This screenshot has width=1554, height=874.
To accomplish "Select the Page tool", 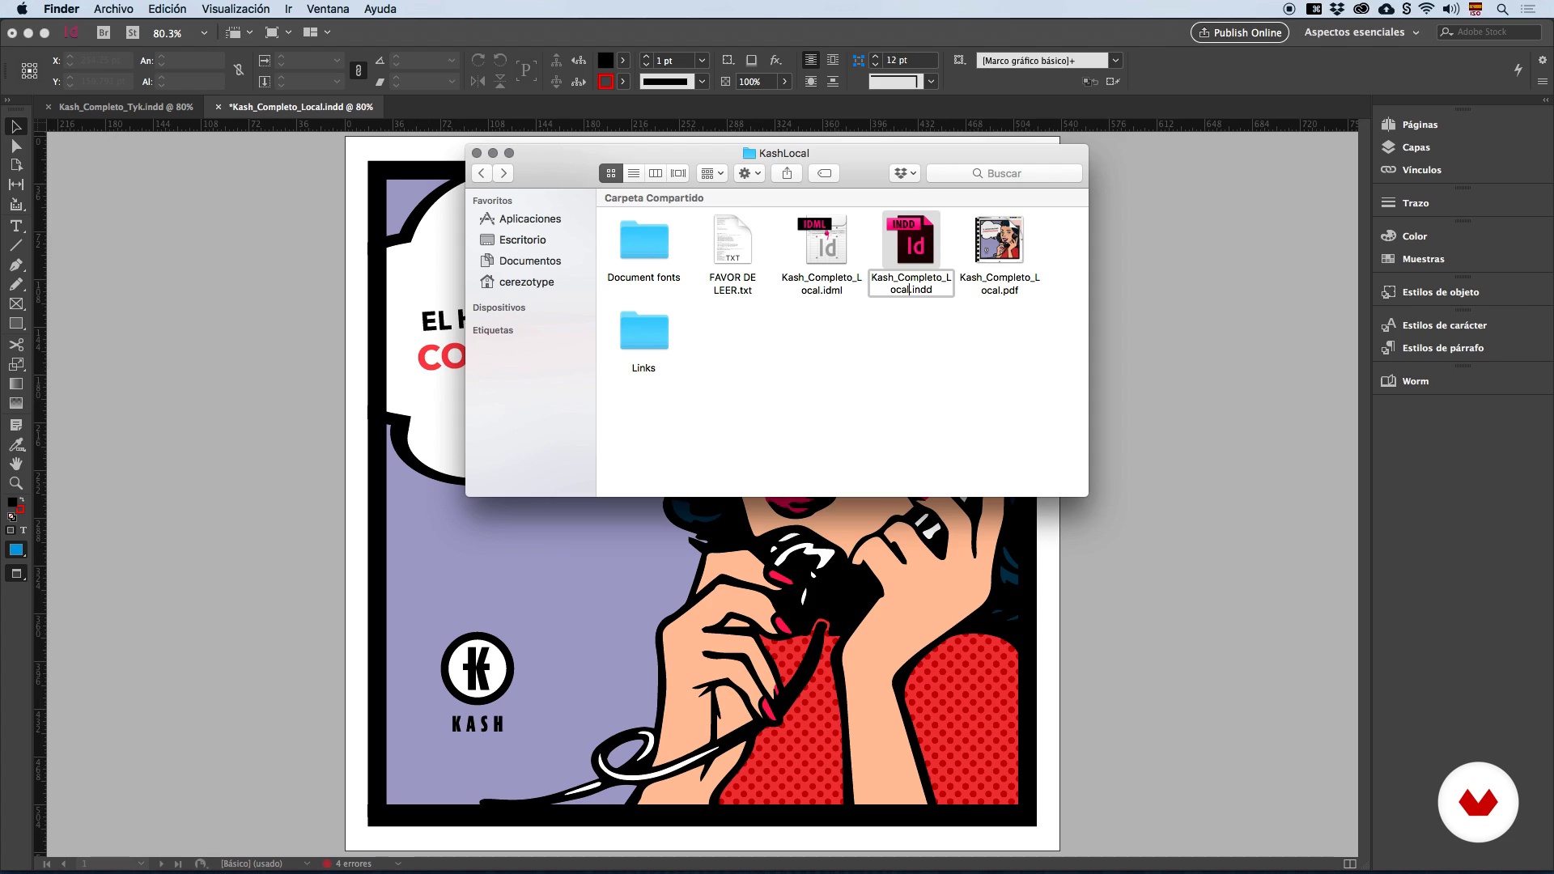I will (15, 165).
